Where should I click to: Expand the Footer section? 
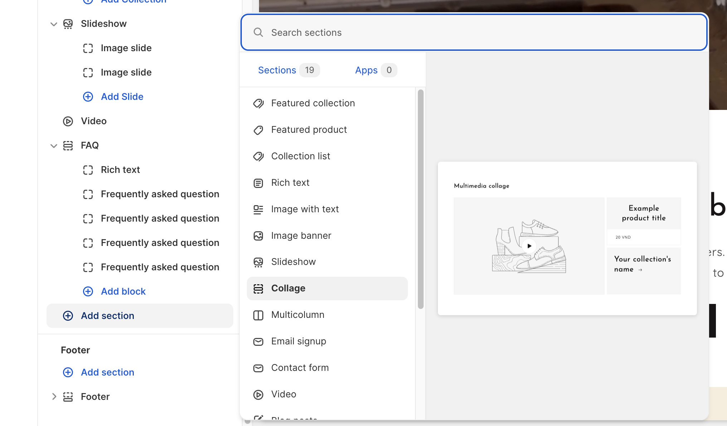[54, 397]
